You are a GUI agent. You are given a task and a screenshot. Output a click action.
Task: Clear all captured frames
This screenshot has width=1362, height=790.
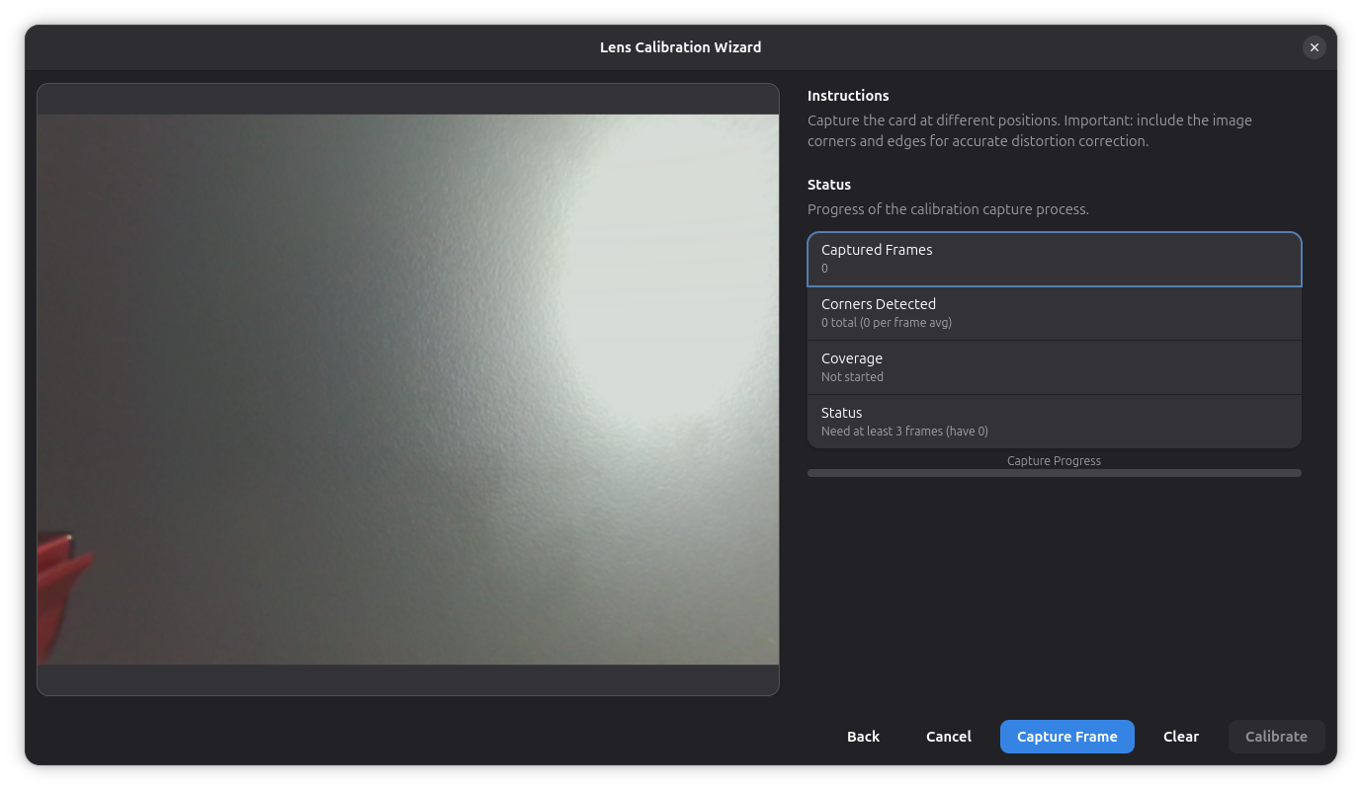point(1181,737)
